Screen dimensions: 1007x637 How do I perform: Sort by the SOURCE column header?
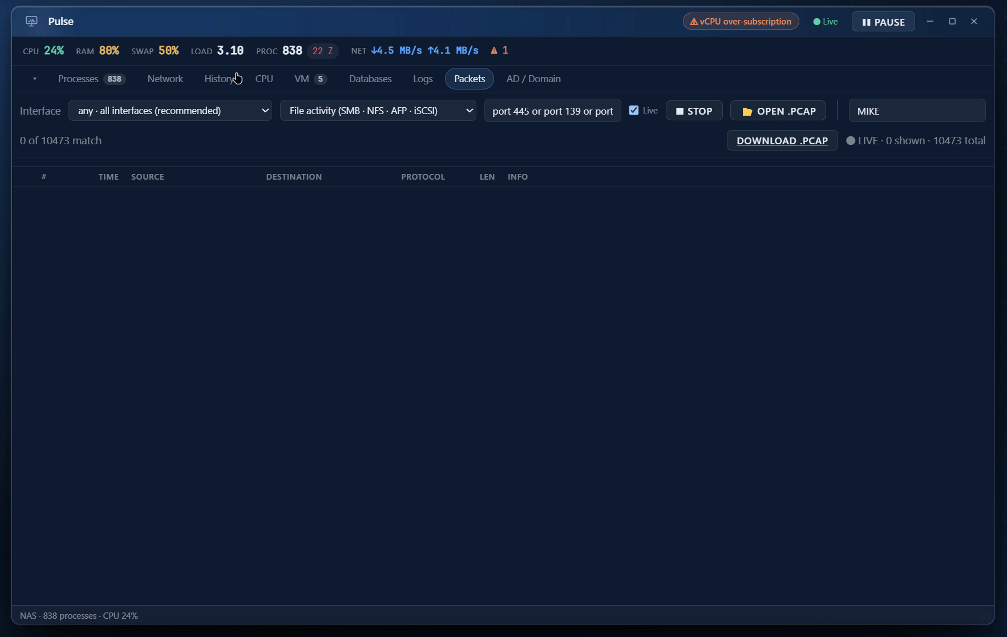pyautogui.click(x=148, y=177)
